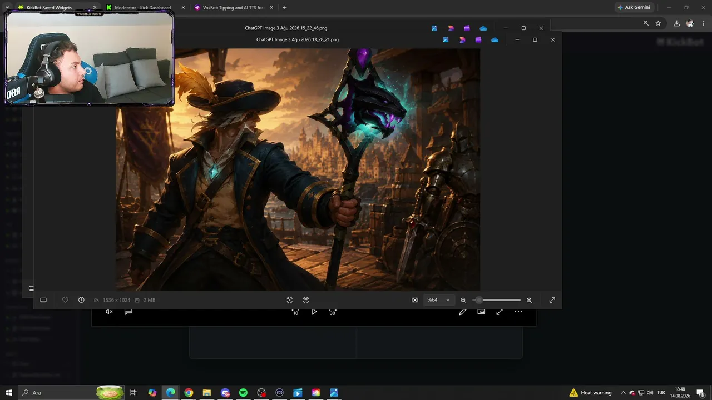Open Spotify from the taskbar
Screen dimensions: 712x400
point(243,393)
